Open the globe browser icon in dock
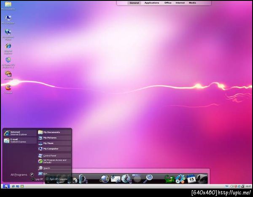 (x=105, y=179)
